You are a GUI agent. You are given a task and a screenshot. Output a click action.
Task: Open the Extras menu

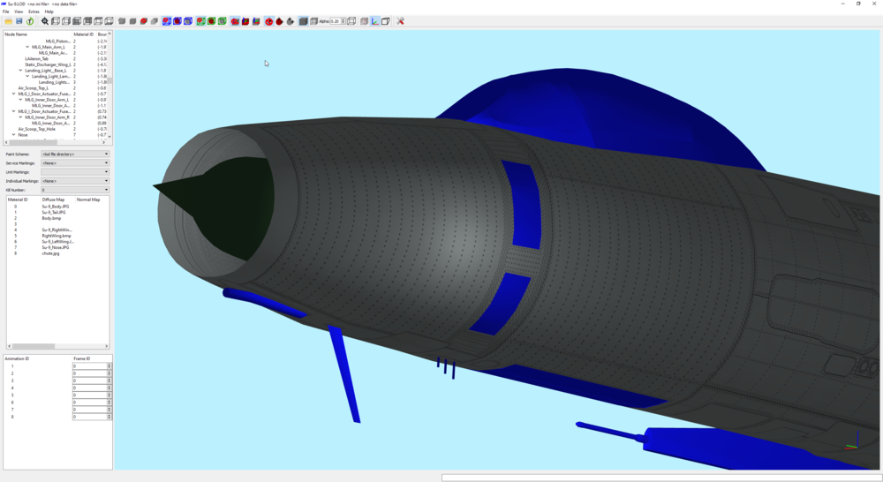[34, 11]
